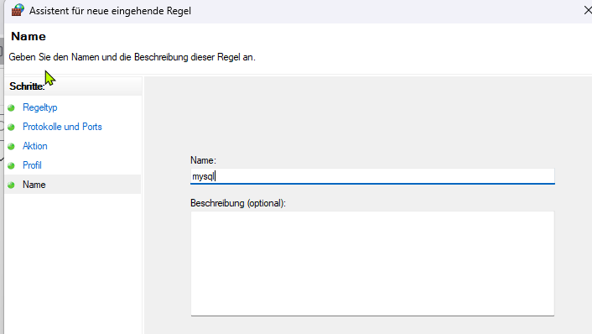Open the Regeltyp step link

pyautogui.click(x=39, y=107)
